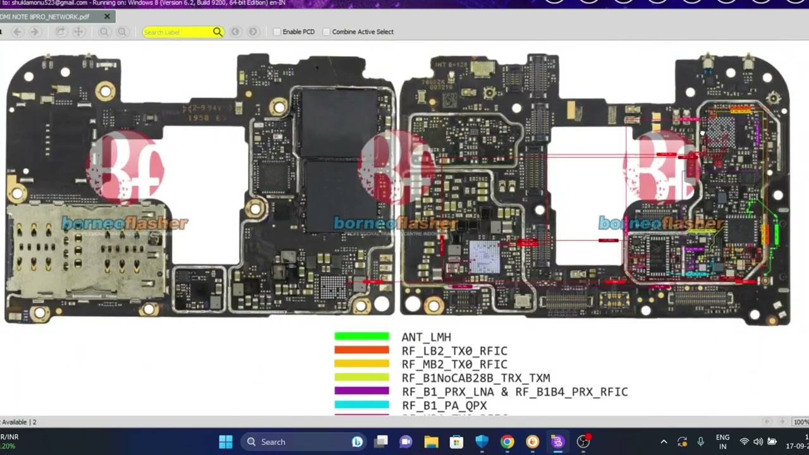Open the orange browser icon in taskbar
Viewport: 809px width, 455px height.
coord(532,442)
